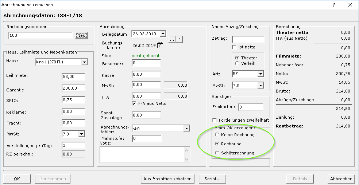Enable the 'ist netto' checkbox
The width and height of the screenshot is (359, 185).
[x=235, y=47]
